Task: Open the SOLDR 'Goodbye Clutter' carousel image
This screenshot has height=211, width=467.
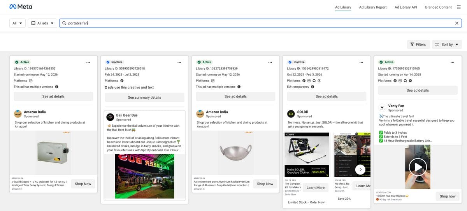Action: click(307, 155)
